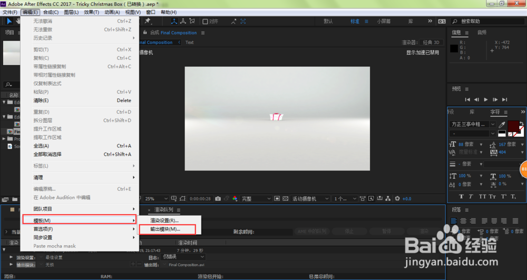The width and height of the screenshot is (527, 280).
Task: Expand the 渲染设置 row in render queue
Action: pos(12,257)
